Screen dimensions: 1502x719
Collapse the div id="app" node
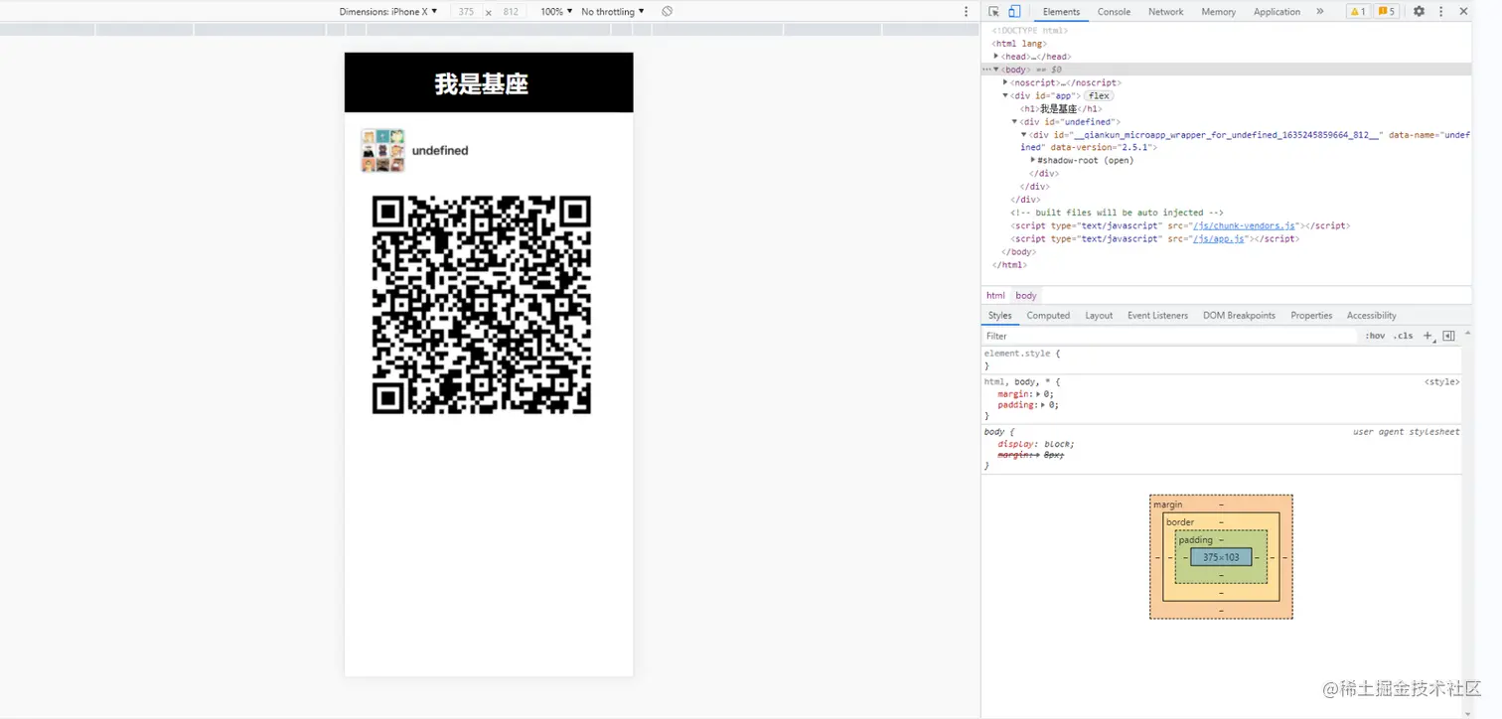[x=1005, y=95]
